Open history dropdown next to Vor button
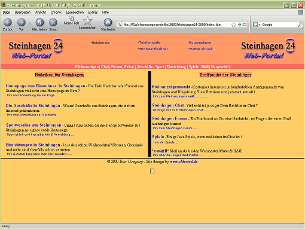 (x=30, y=24)
